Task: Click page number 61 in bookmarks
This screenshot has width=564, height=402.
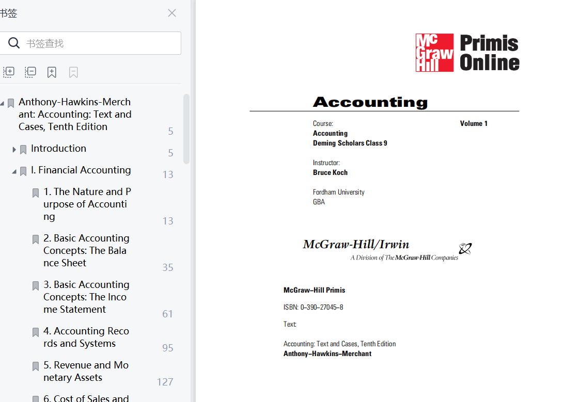Action: (x=168, y=314)
